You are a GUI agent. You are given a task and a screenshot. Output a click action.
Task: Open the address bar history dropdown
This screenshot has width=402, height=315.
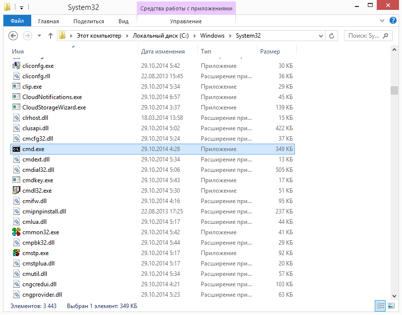click(x=321, y=36)
